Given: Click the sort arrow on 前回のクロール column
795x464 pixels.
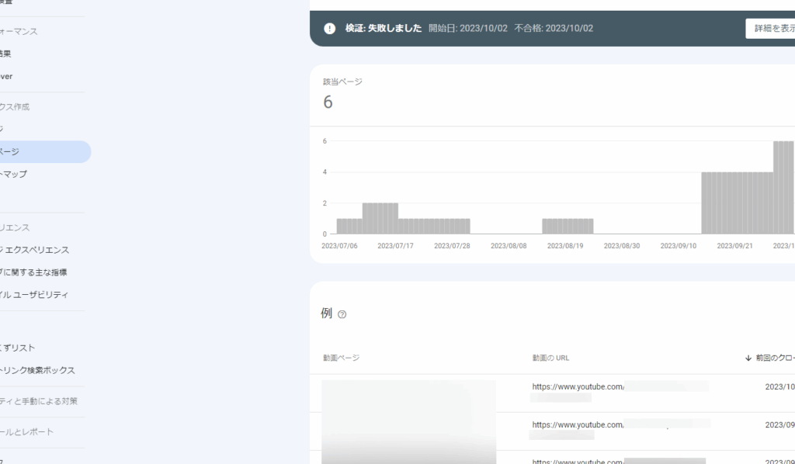Looking at the screenshot, I should 748,358.
